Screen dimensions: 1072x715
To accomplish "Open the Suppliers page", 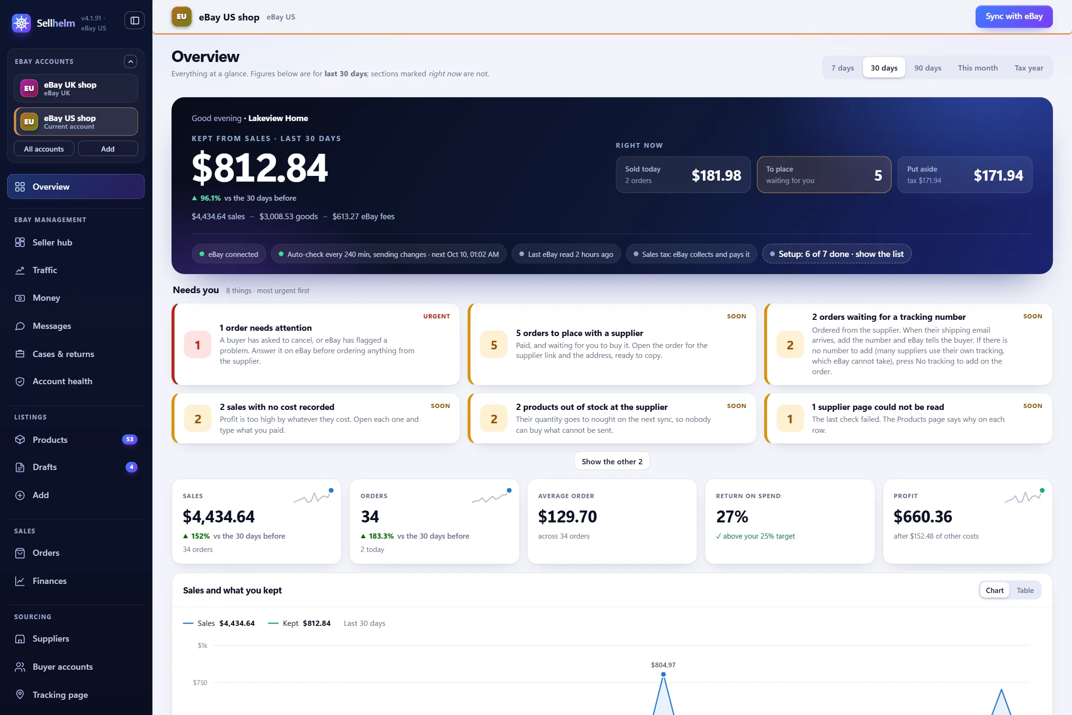I will pyautogui.click(x=76, y=639).
